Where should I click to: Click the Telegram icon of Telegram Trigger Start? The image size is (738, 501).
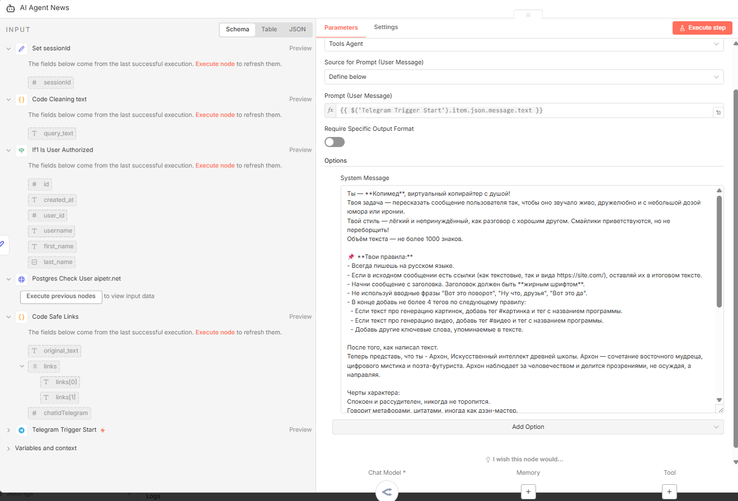tap(22, 430)
